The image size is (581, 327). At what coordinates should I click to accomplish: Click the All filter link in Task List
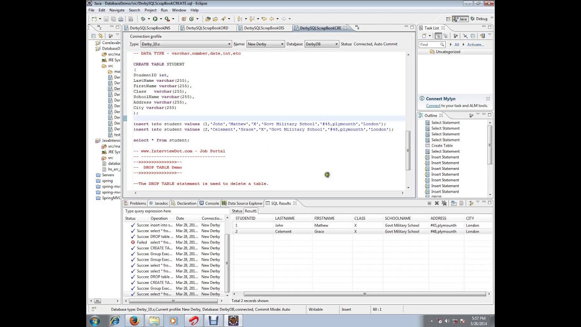point(457,45)
